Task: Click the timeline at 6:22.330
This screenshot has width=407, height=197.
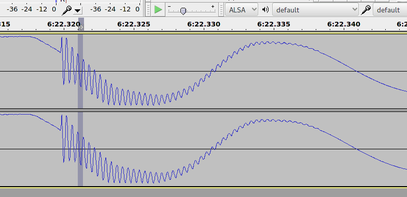Action: click(x=204, y=24)
